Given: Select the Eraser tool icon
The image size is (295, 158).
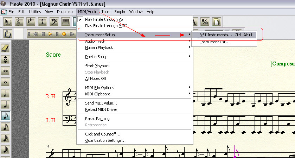Looking at the screenshot, I should 6,48.
